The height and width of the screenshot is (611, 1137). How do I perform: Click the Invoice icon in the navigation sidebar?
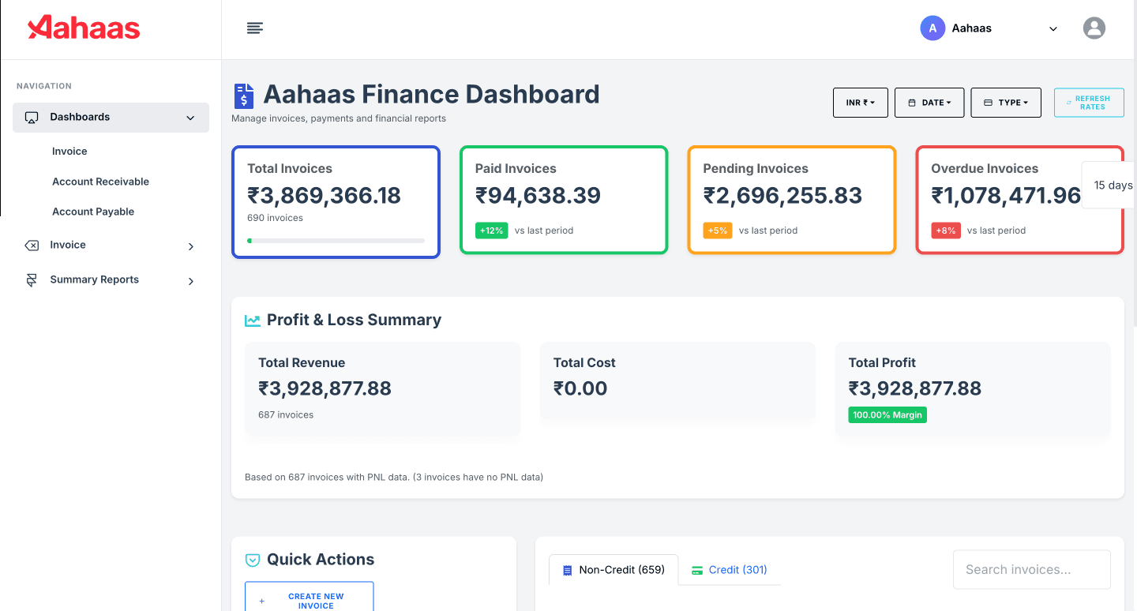(32, 245)
